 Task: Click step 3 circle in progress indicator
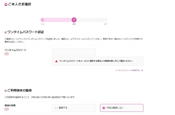(105, 20)
